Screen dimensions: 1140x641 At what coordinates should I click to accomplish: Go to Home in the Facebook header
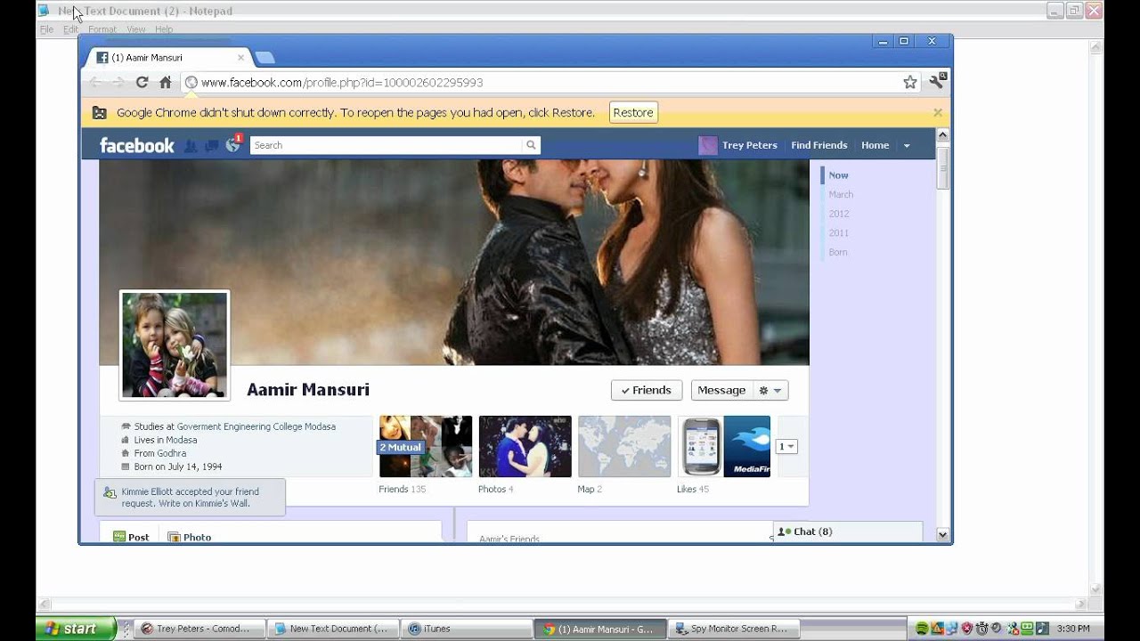click(875, 145)
